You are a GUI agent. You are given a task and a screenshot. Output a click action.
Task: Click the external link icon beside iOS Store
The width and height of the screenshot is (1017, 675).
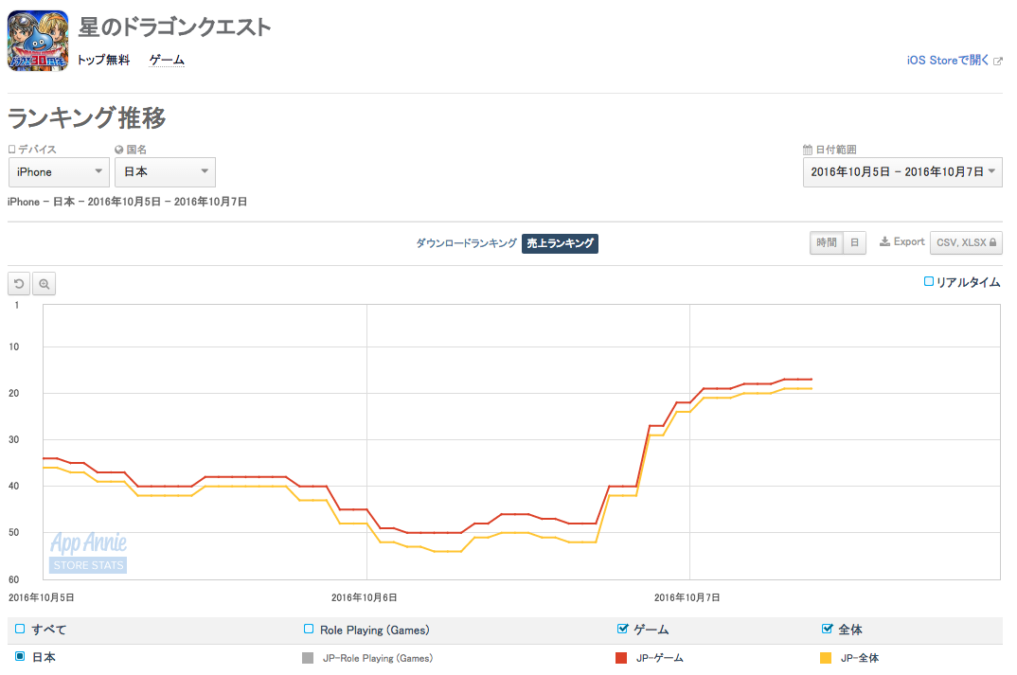[x=998, y=61]
